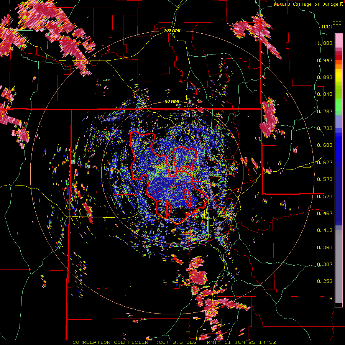Click the KMTX station identifier in footer
The width and height of the screenshot is (345, 345).
pos(214,342)
